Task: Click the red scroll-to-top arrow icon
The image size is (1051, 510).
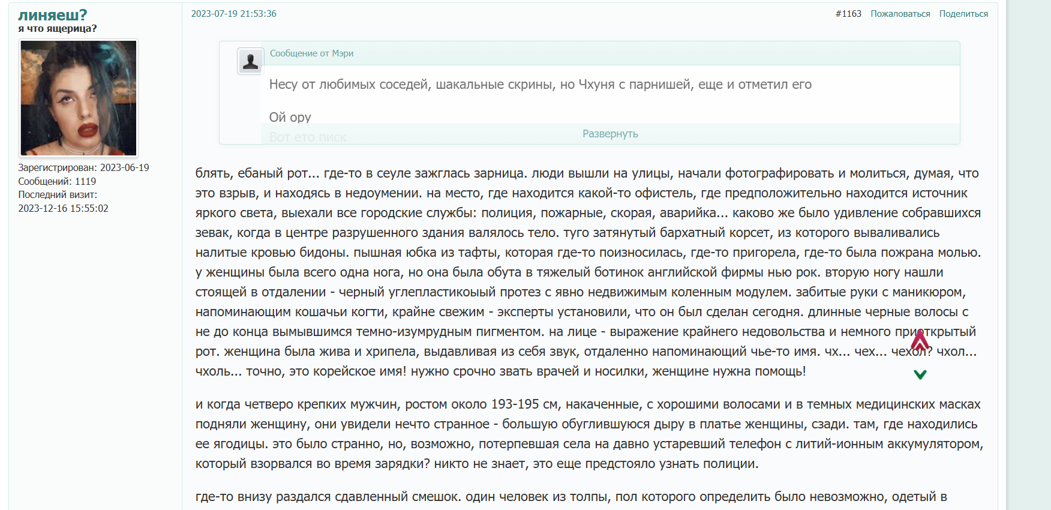Action: click(920, 340)
